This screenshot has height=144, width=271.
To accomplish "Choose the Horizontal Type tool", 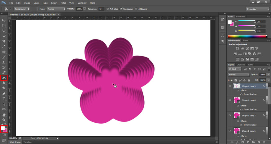I will pyautogui.click(x=4, y=99).
